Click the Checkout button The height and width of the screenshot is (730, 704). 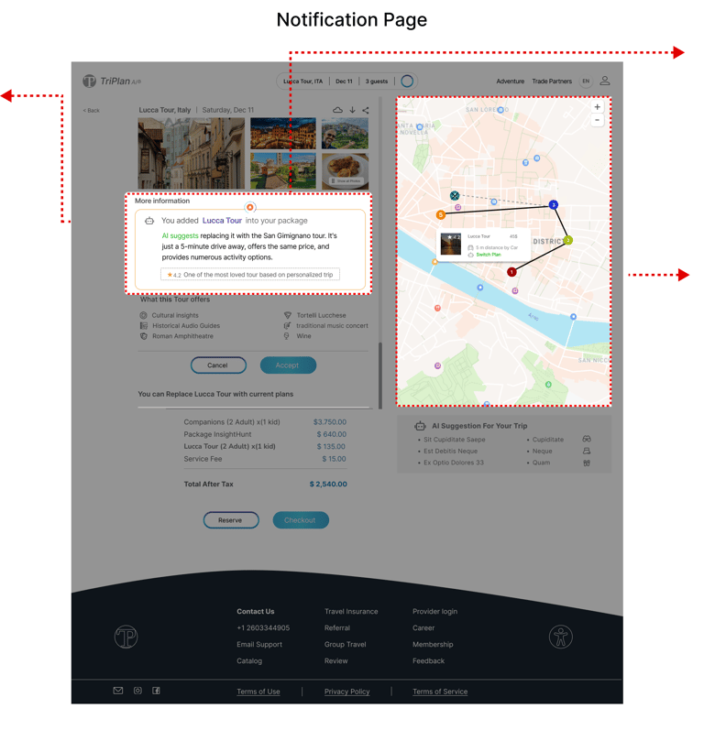click(x=301, y=520)
